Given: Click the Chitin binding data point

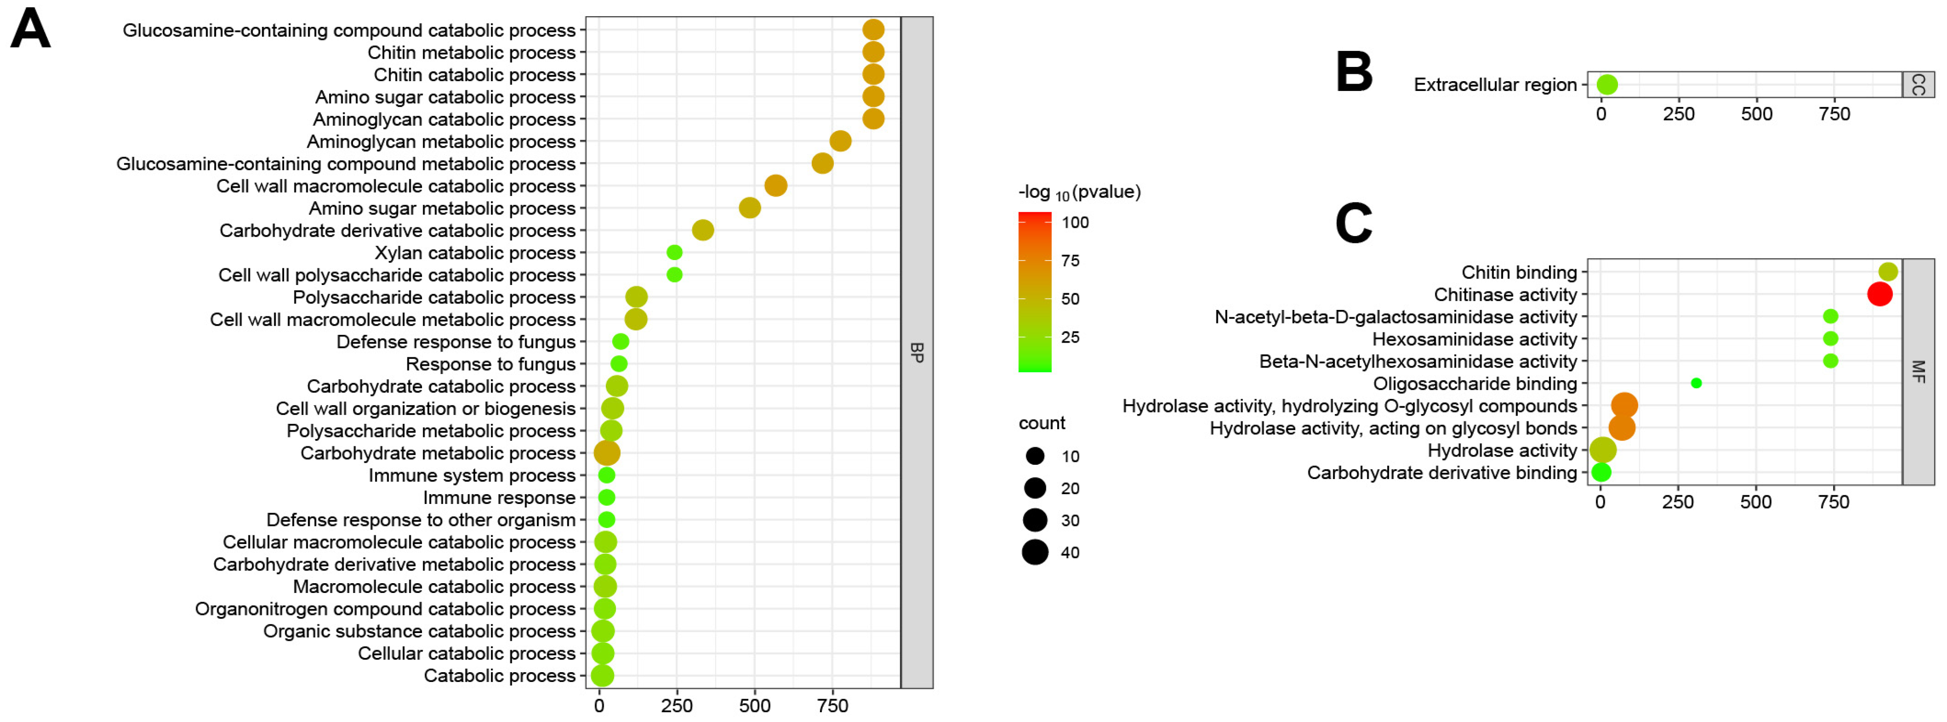Looking at the screenshot, I should [x=1888, y=271].
